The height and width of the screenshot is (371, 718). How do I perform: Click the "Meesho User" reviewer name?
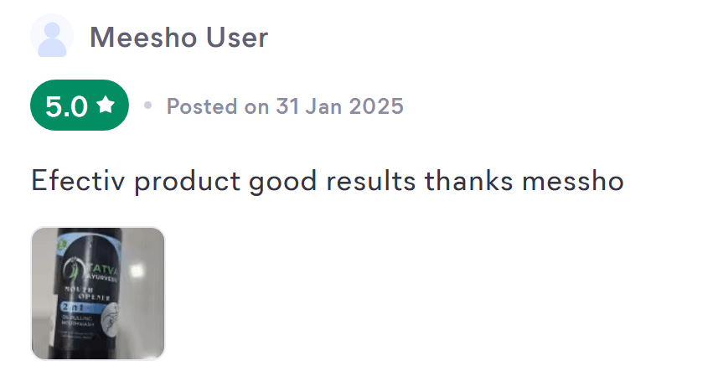[x=178, y=37]
